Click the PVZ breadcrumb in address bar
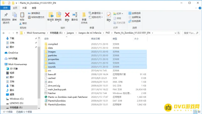The height and width of the screenshot is (114, 202). [108, 33]
